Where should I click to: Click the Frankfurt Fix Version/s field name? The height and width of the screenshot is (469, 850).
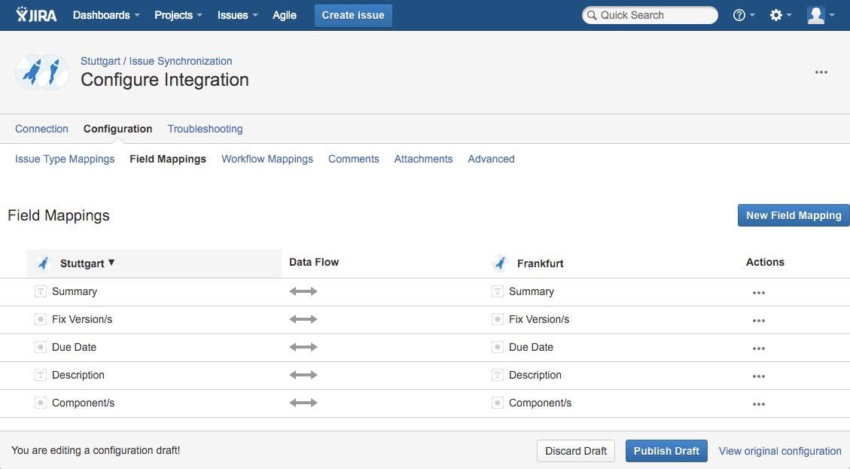tap(539, 319)
